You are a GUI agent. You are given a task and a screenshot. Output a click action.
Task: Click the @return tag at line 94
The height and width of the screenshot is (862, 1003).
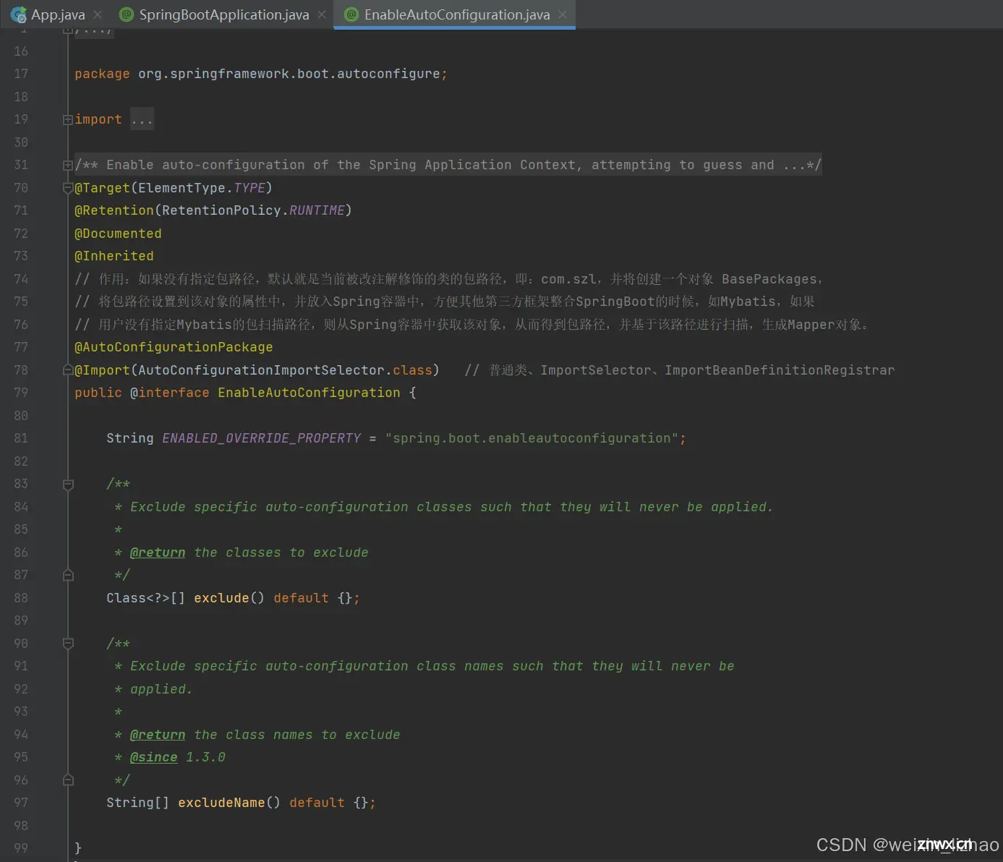click(x=158, y=735)
